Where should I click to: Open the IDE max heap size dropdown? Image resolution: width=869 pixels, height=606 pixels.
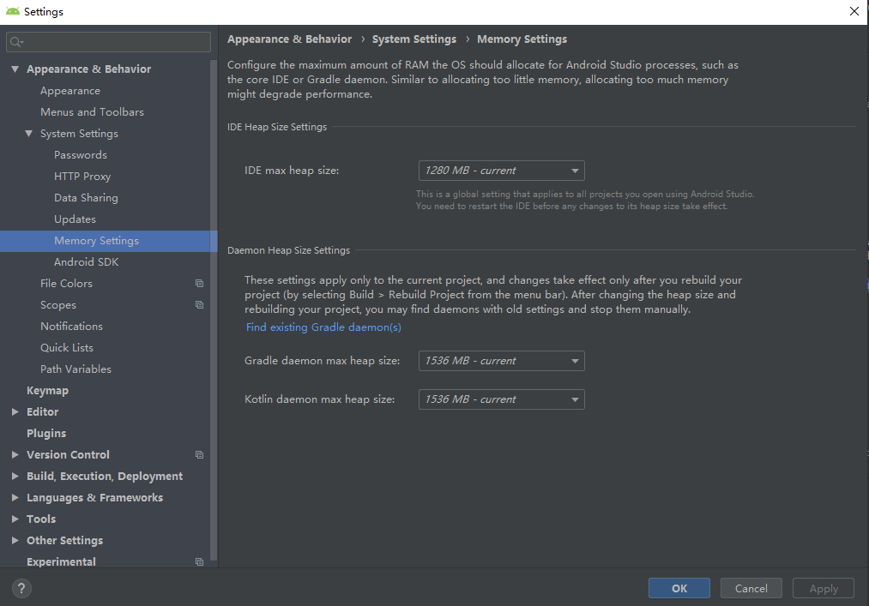click(x=502, y=171)
